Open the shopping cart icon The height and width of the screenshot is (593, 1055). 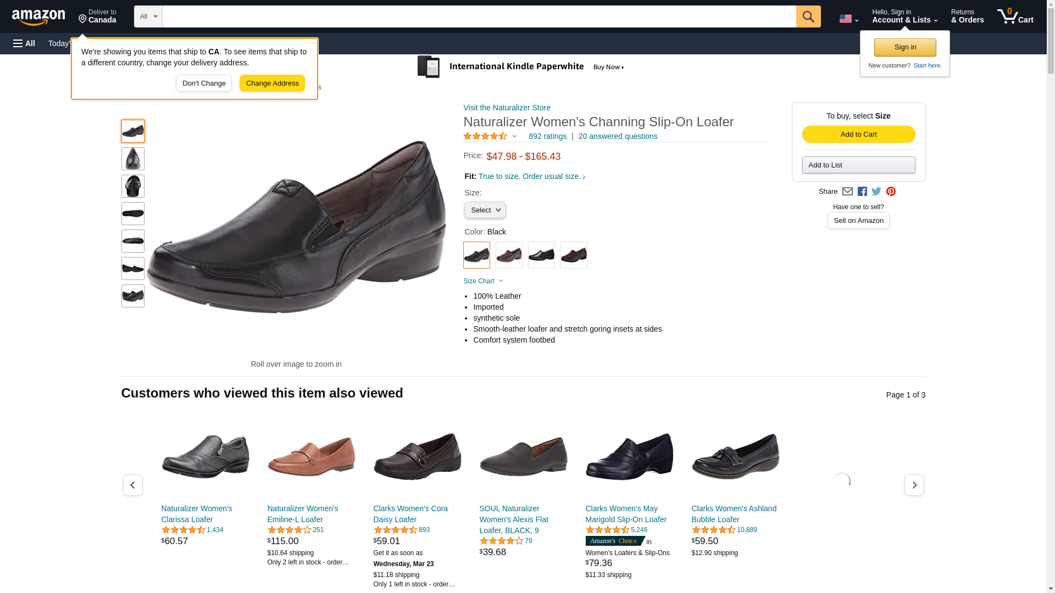tap(1015, 16)
